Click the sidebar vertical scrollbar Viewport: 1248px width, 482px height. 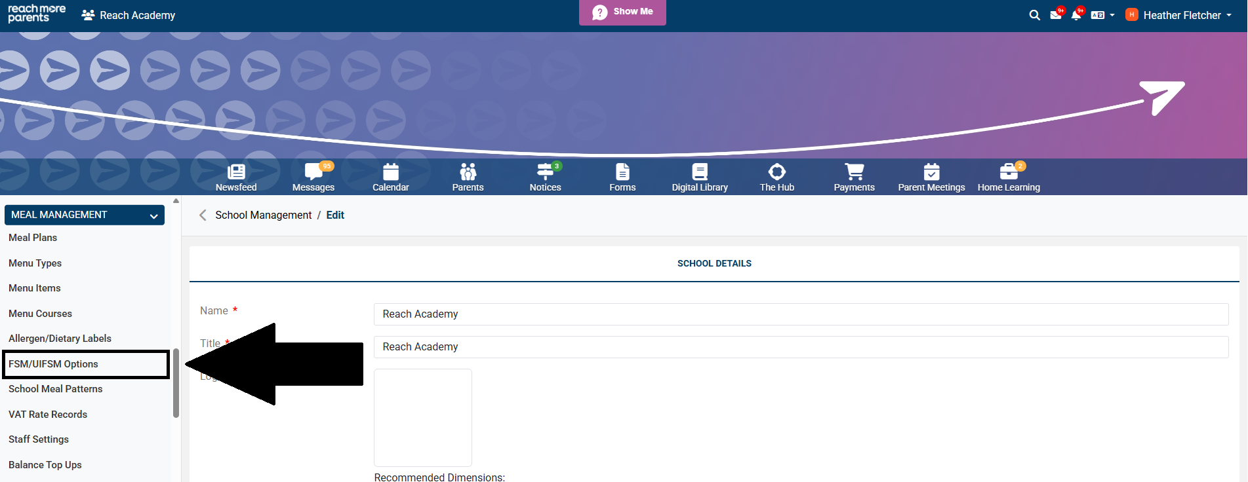click(x=176, y=383)
